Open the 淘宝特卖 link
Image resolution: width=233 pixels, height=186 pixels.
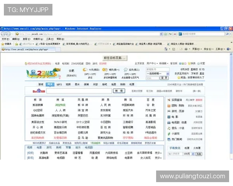60,105
